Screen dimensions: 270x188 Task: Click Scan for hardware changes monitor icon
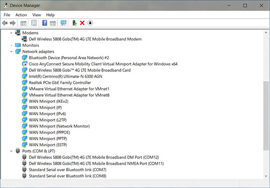coord(63,23)
